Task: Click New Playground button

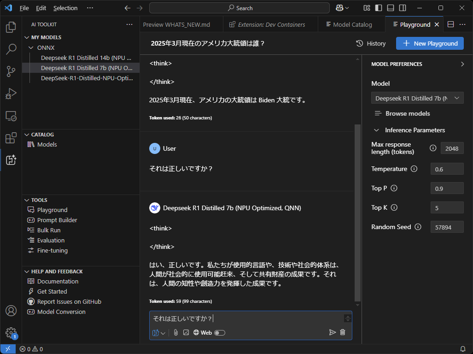Action: pos(430,43)
